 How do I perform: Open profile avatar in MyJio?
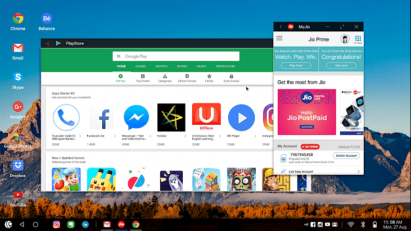pyautogui.click(x=345, y=39)
